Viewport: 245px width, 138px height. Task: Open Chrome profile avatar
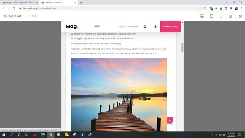pos(237,8)
